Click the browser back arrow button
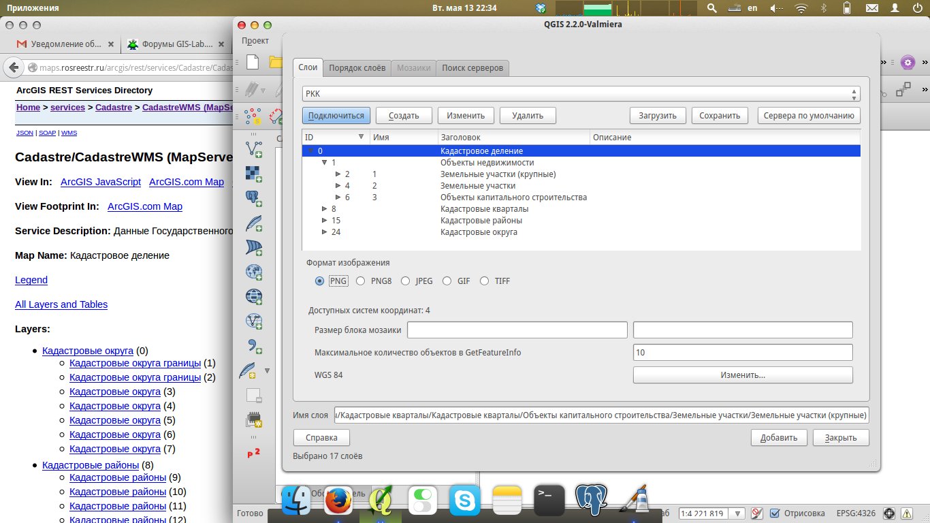930x523 pixels. pyautogui.click(x=12, y=67)
